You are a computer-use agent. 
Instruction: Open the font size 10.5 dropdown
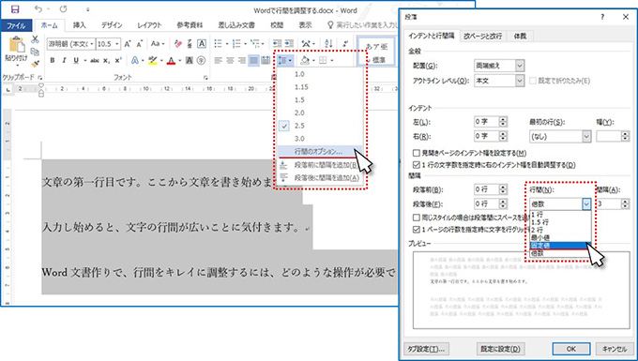pyautogui.click(x=117, y=44)
